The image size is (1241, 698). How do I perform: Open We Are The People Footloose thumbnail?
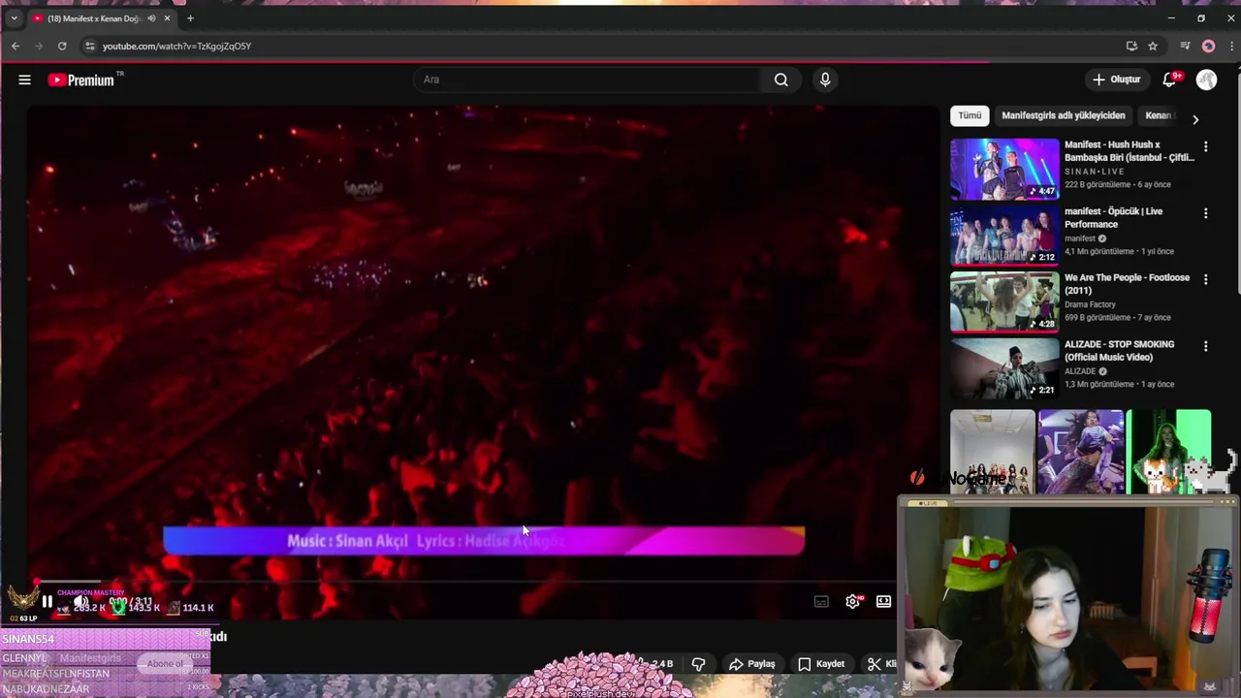click(x=1004, y=301)
